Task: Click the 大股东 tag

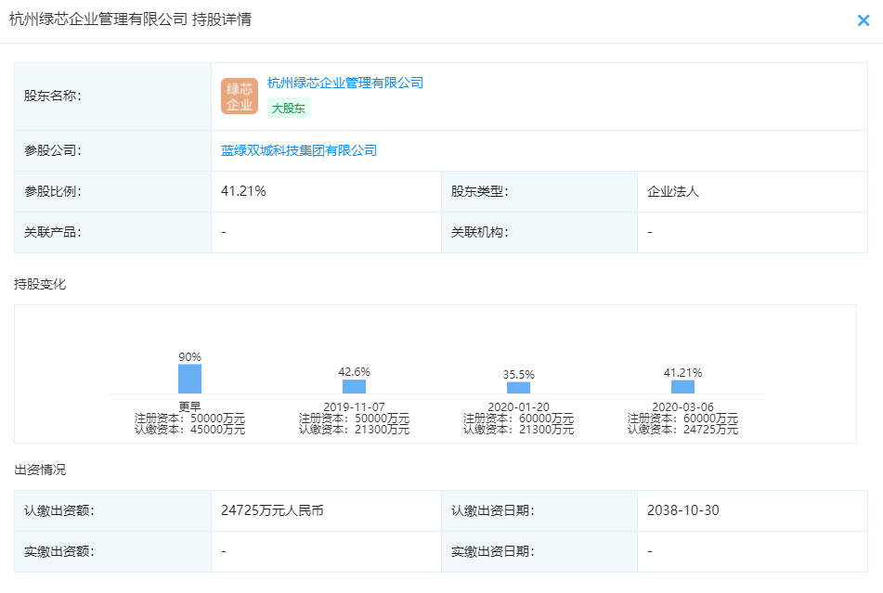Action: click(289, 108)
